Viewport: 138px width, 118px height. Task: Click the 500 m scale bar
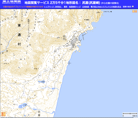click(130, 115)
